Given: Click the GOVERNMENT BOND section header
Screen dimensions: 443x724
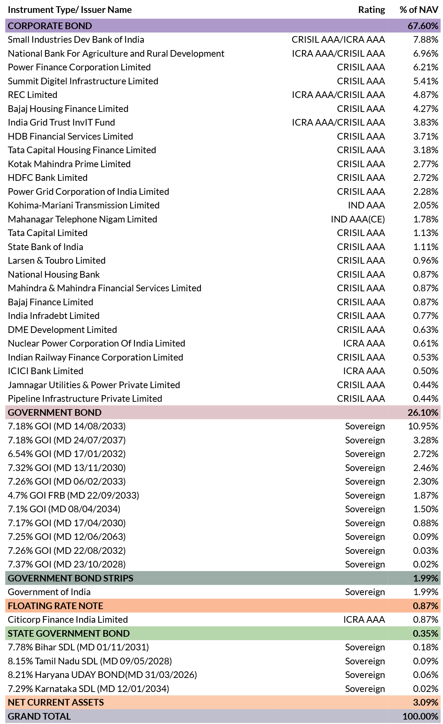Looking at the screenshot, I should pos(223,412).
